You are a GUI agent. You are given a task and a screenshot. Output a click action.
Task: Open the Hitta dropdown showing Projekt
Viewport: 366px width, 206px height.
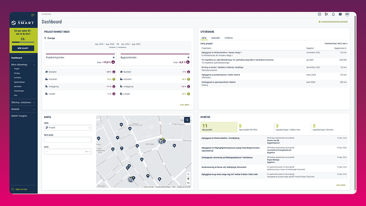pyautogui.click(x=68, y=128)
